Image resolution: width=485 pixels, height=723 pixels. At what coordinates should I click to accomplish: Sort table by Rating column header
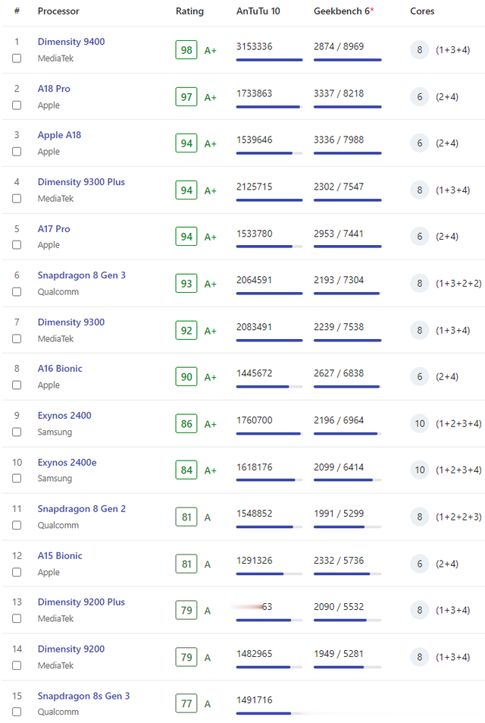(189, 11)
